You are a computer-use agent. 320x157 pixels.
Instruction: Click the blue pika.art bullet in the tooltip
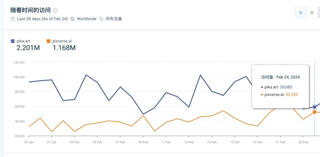[x=262, y=87]
